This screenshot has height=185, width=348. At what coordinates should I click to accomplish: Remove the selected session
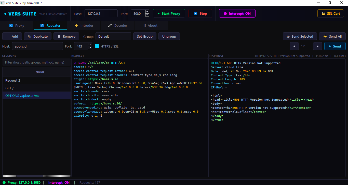click(66, 36)
